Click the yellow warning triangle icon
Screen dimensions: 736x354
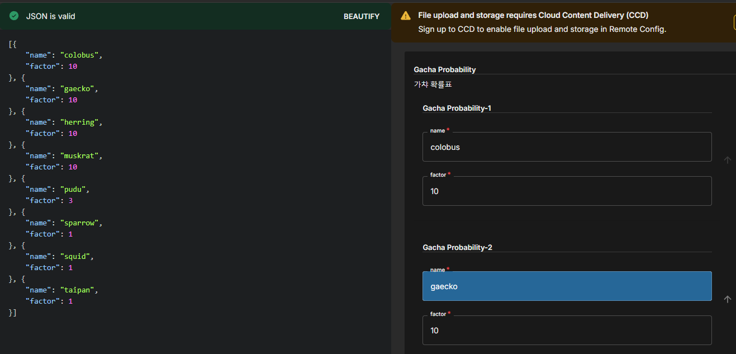click(406, 16)
